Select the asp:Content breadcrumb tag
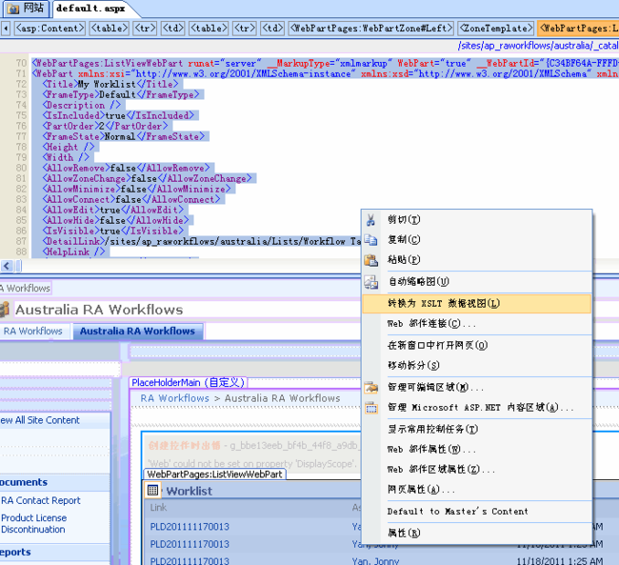This screenshot has width=619, height=565. [50, 29]
